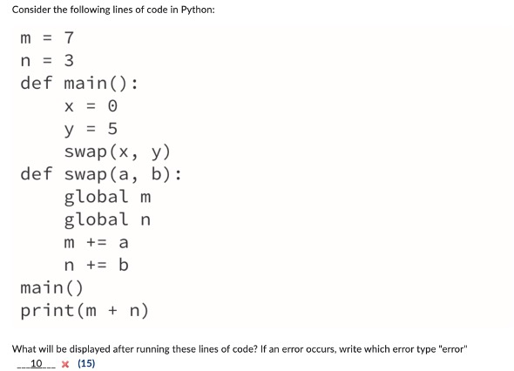Screen dimensions: 514x371
Task: Click the 'n = 3' code line
Action: pyautogui.click(x=47, y=61)
